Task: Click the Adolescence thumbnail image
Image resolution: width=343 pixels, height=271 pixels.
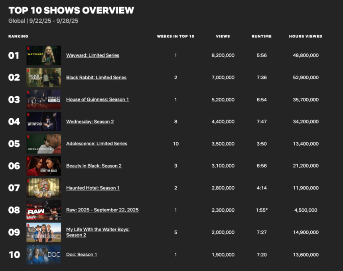Action: pyautogui.click(x=43, y=144)
